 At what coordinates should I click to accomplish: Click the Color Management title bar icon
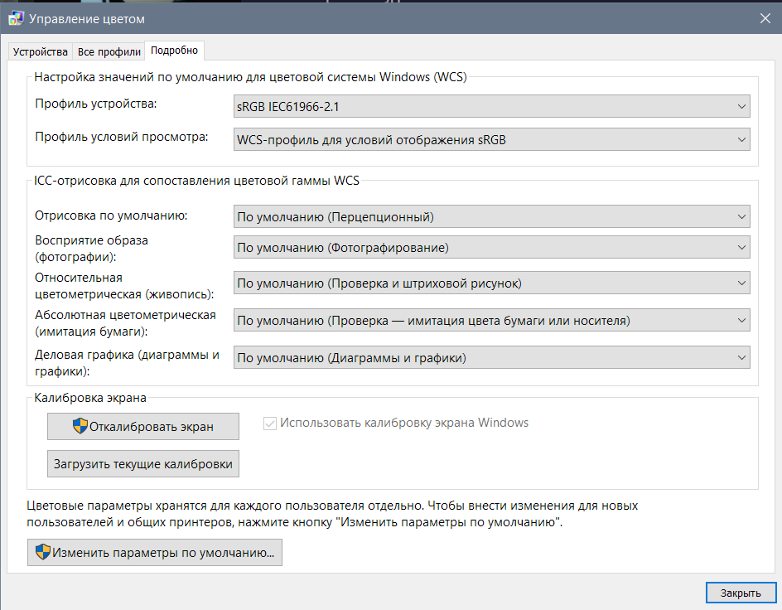15,17
